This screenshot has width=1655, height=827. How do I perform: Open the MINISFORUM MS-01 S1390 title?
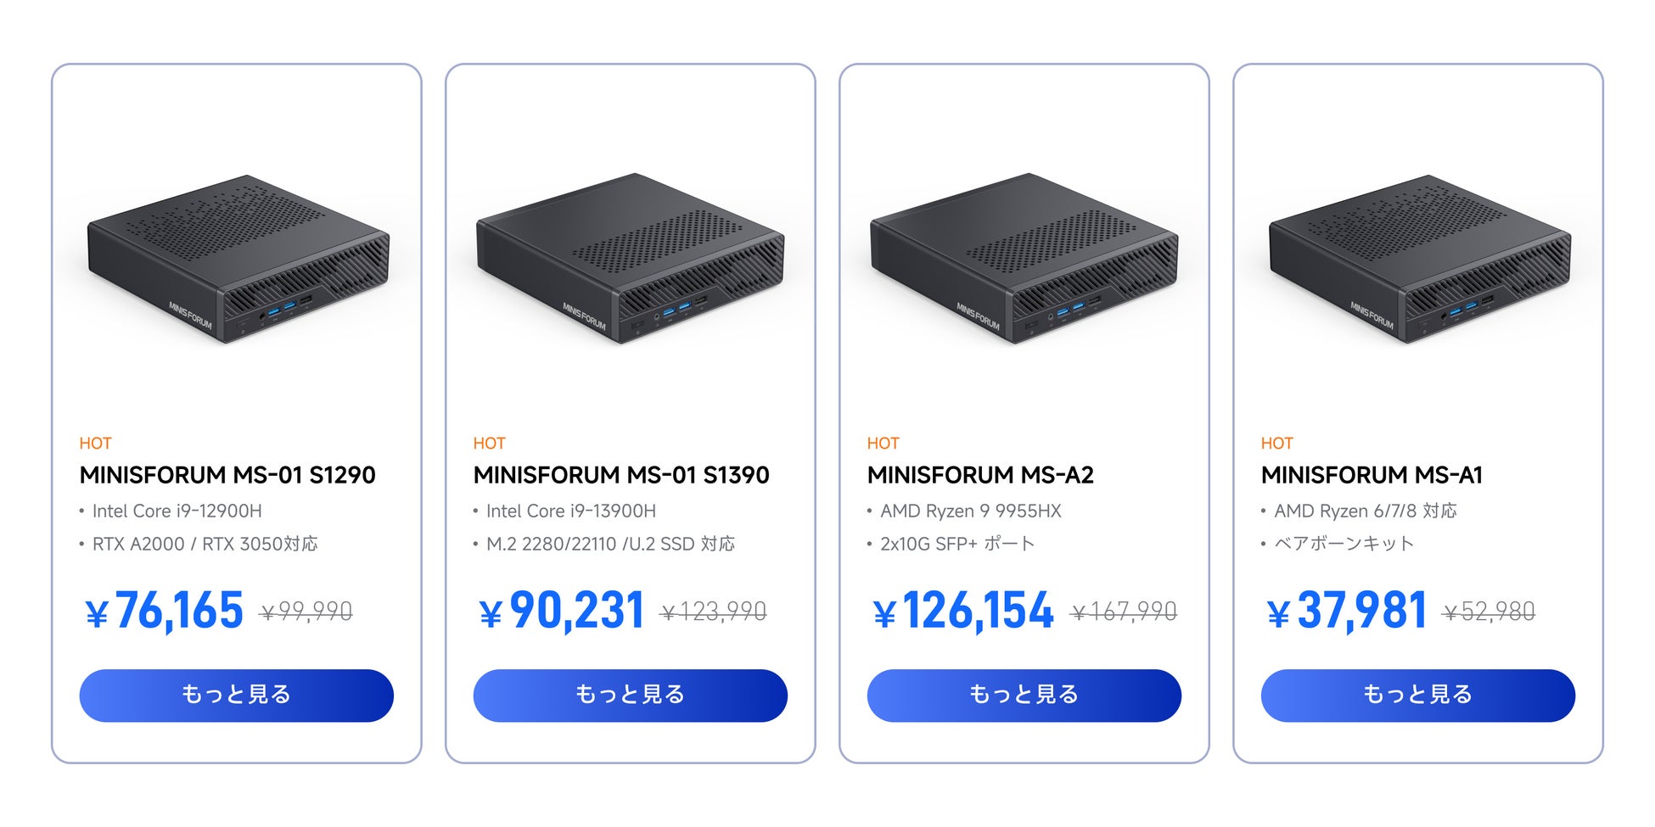click(x=621, y=475)
